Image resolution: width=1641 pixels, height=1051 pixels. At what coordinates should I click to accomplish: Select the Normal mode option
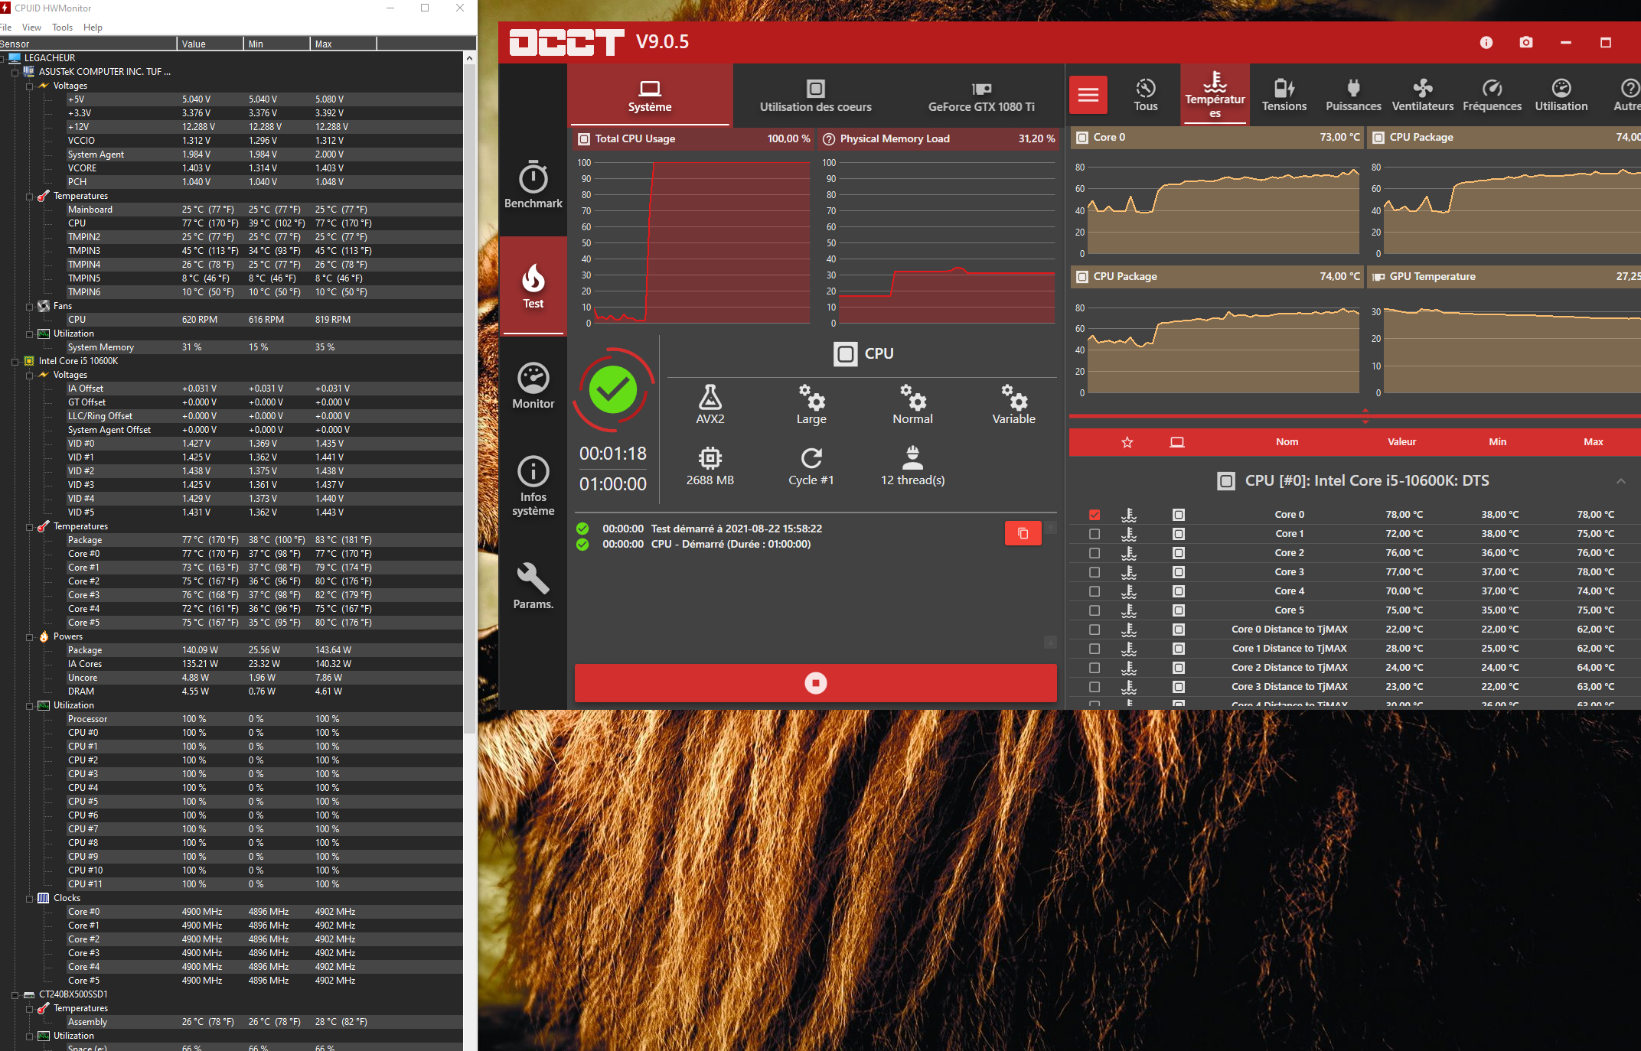[x=912, y=405]
